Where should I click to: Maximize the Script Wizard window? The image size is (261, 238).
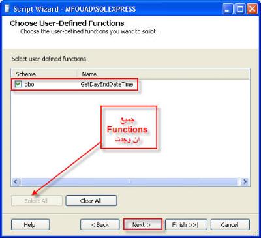[x=240, y=9]
